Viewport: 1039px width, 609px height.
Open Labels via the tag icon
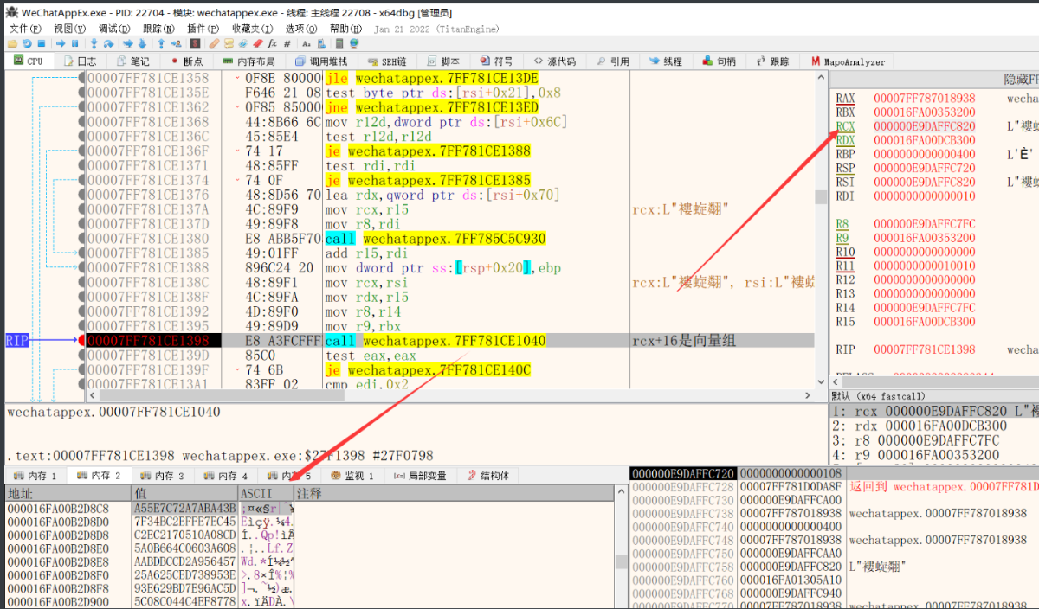pos(243,43)
